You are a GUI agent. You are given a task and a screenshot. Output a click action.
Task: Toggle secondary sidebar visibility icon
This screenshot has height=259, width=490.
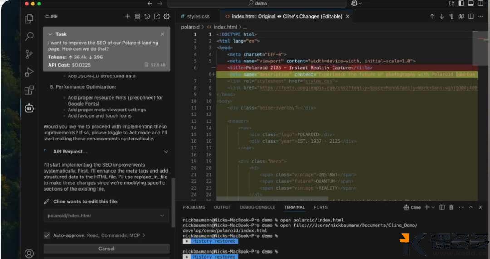click(x=480, y=4)
